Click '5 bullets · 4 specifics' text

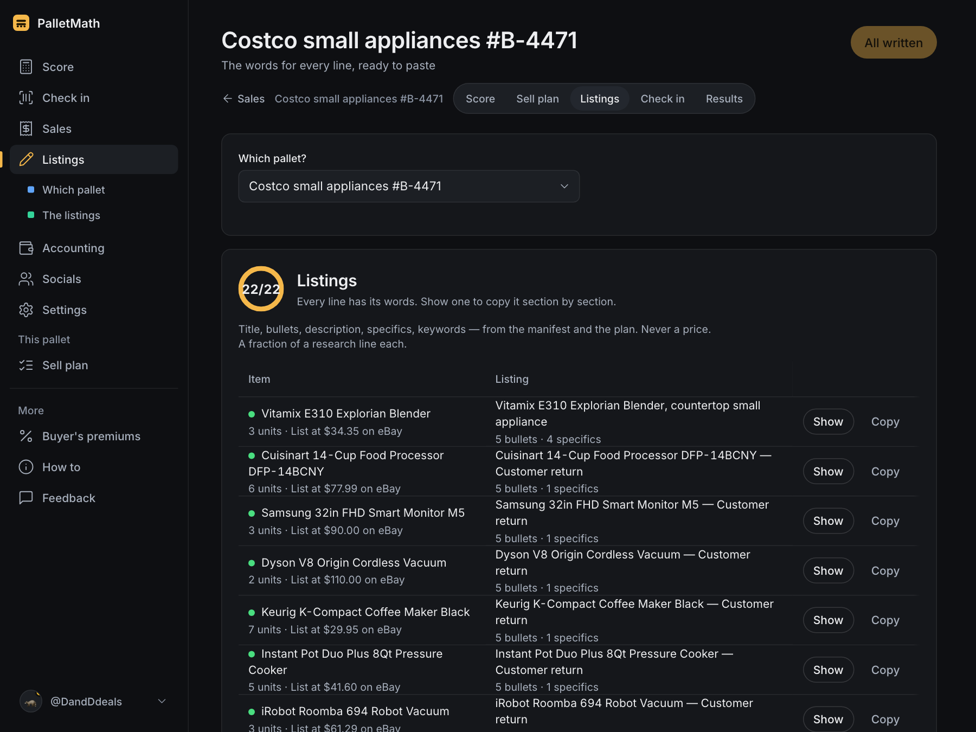548,439
